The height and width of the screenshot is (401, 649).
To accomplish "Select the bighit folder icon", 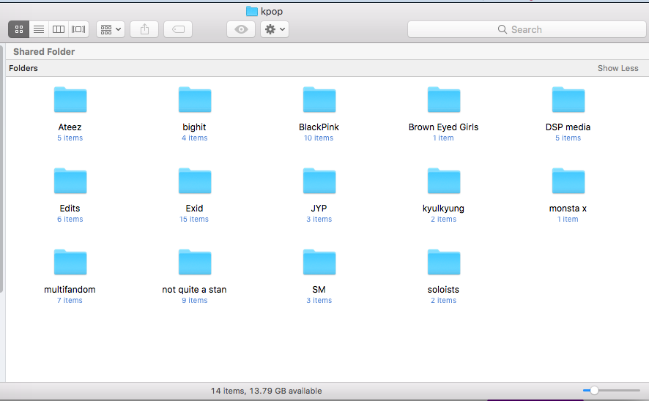I will coord(195,100).
